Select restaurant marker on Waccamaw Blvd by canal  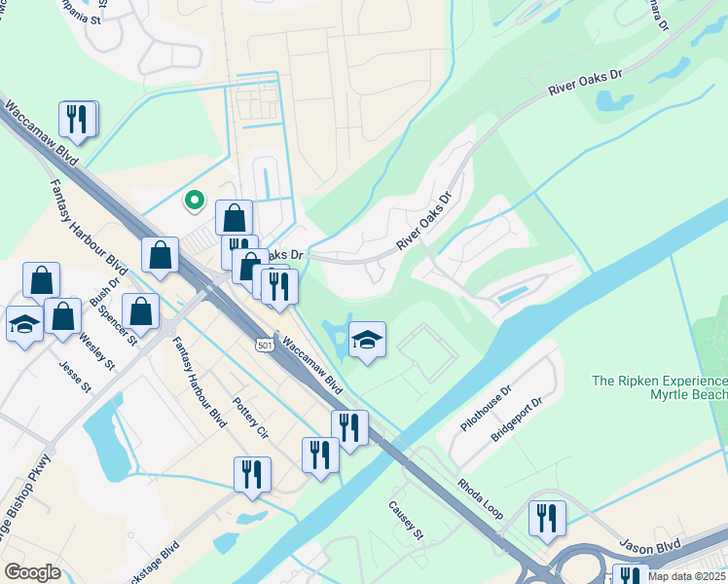click(350, 432)
